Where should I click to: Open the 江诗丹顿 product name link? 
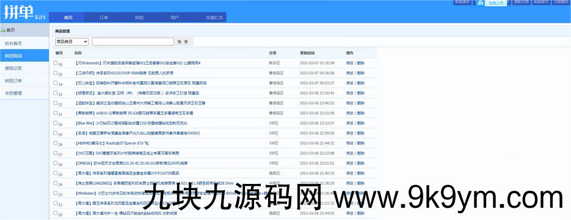click(x=124, y=73)
